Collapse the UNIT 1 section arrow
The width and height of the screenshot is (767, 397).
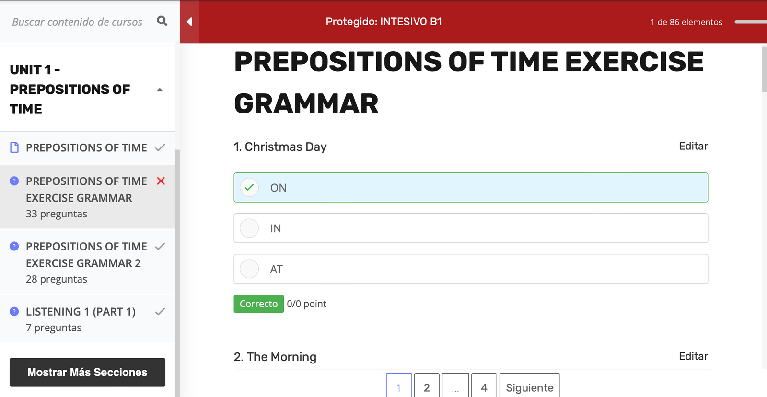click(x=160, y=90)
